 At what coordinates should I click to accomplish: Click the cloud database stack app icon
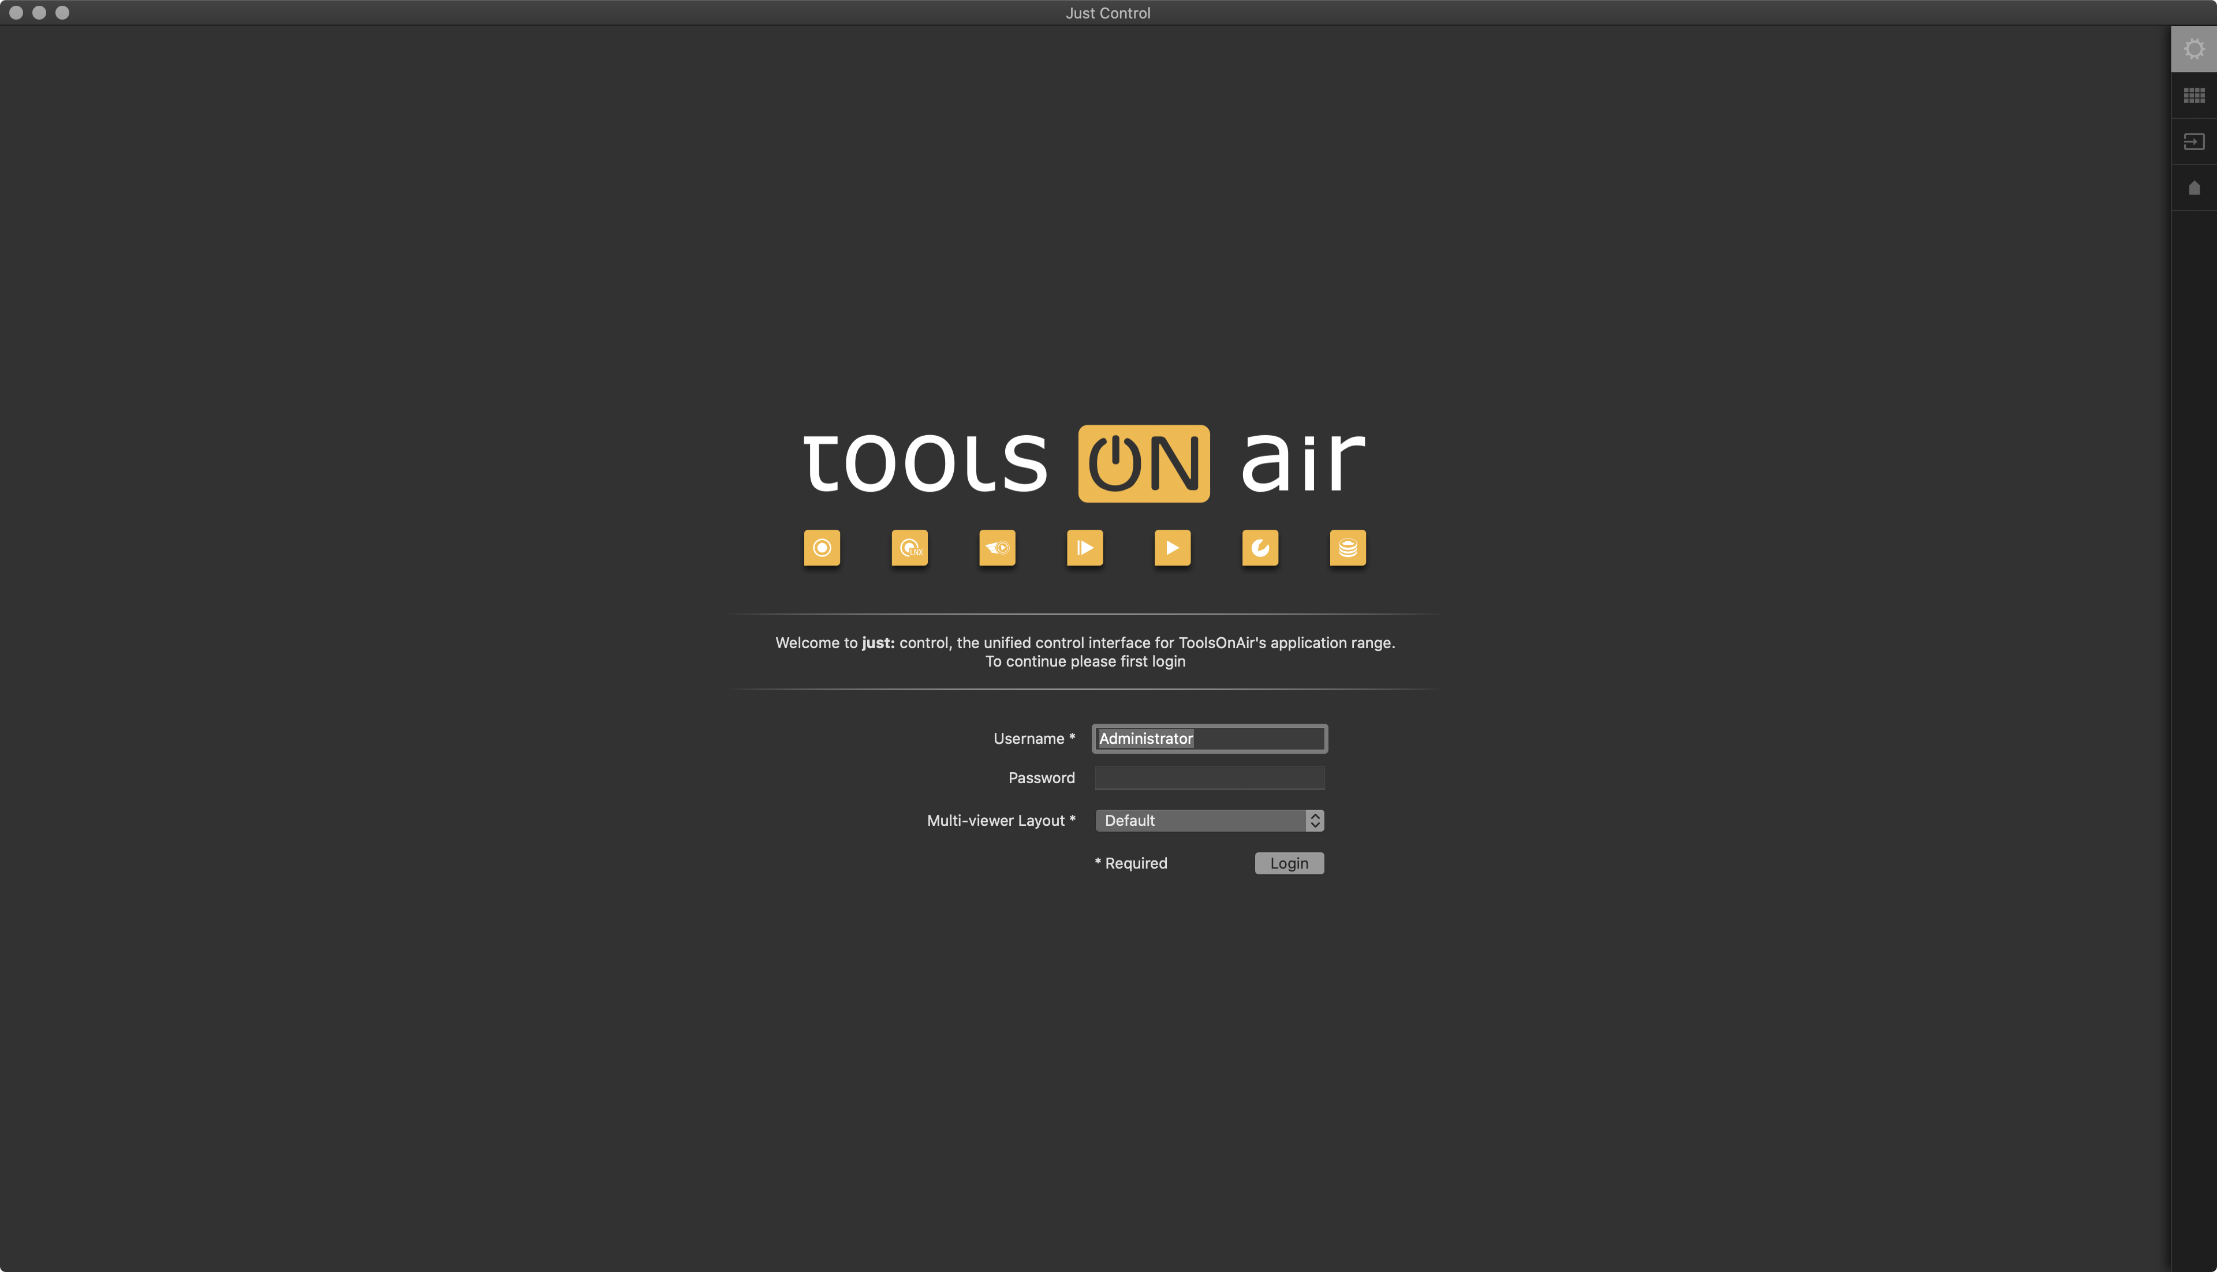pyautogui.click(x=1348, y=548)
